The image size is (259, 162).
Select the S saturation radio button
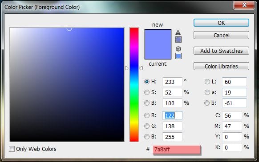point(147,92)
